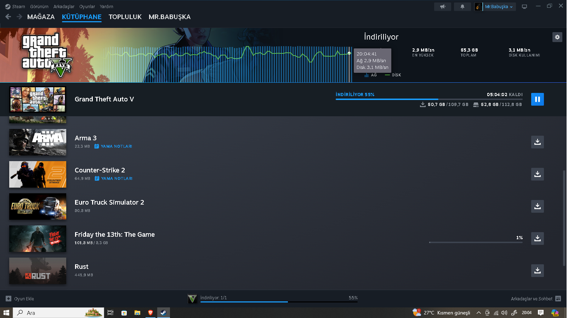
Task: Click the Arma 3 thumbnail
Action: point(38,142)
